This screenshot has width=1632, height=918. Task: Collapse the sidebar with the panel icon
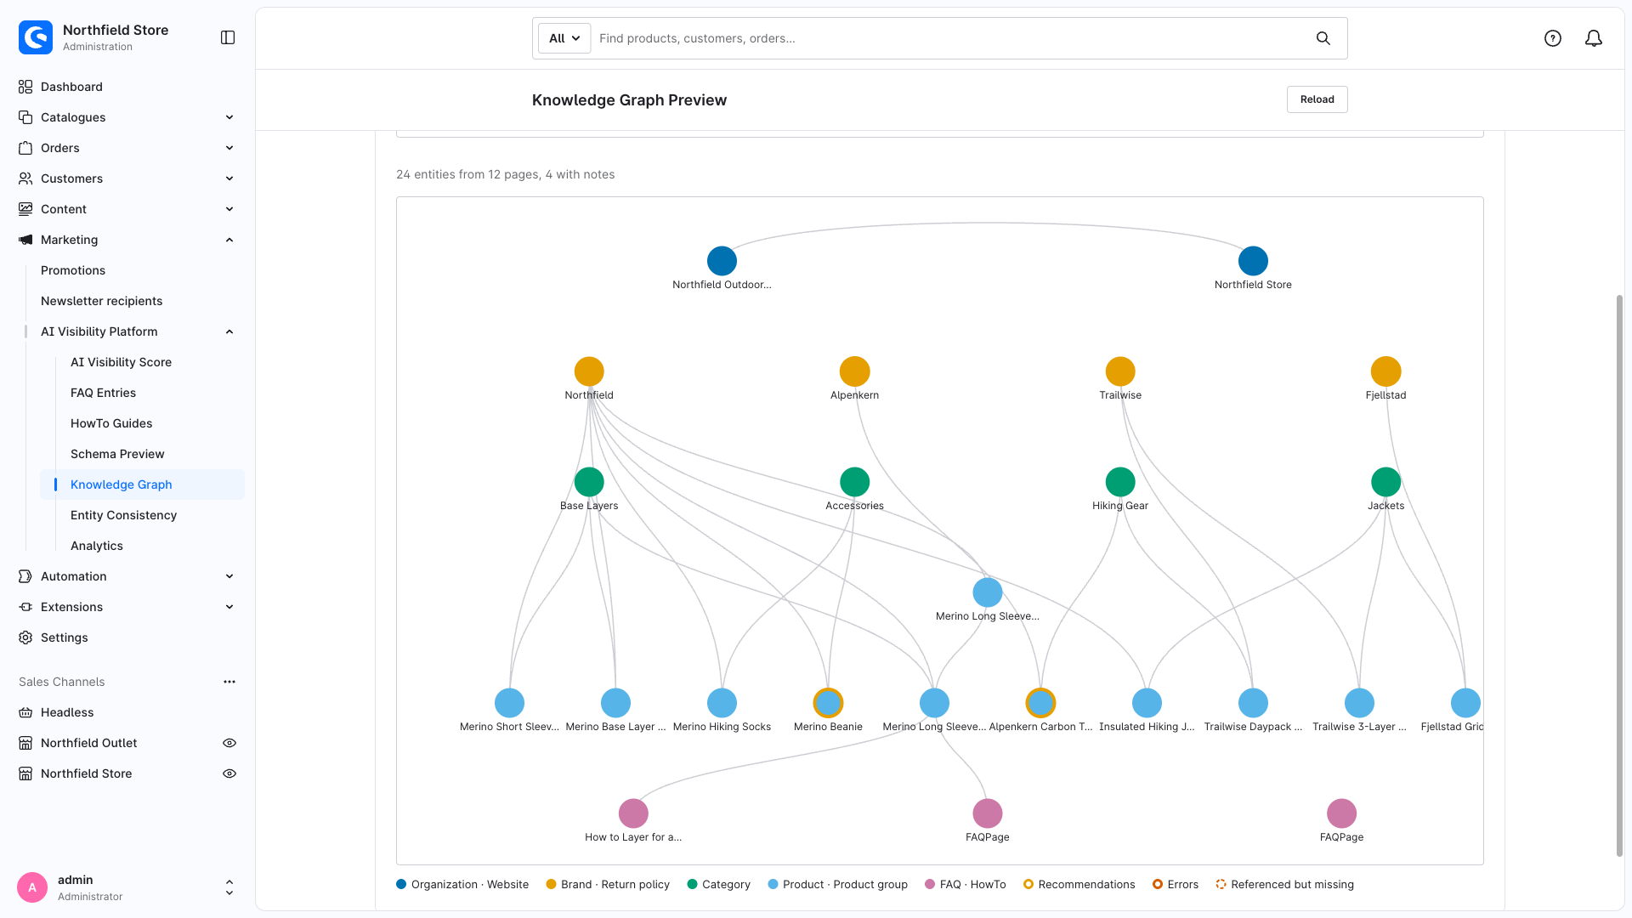click(x=228, y=37)
